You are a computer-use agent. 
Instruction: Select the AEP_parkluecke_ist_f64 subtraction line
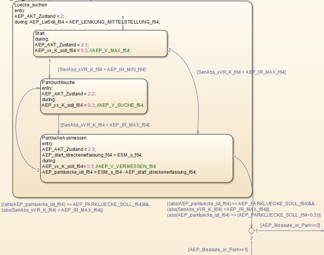(119, 172)
